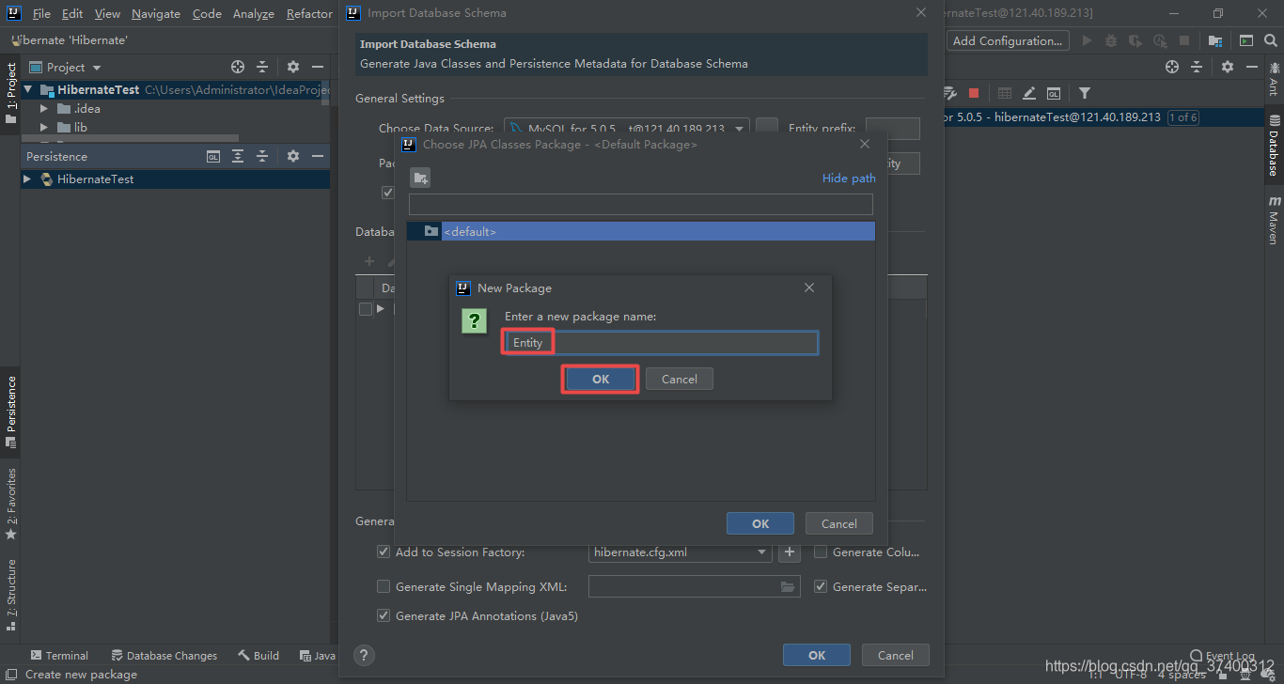This screenshot has width=1284, height=684.
Task: Click Cancel in Choose JPA Classes Package dialog
Action: 838,523
